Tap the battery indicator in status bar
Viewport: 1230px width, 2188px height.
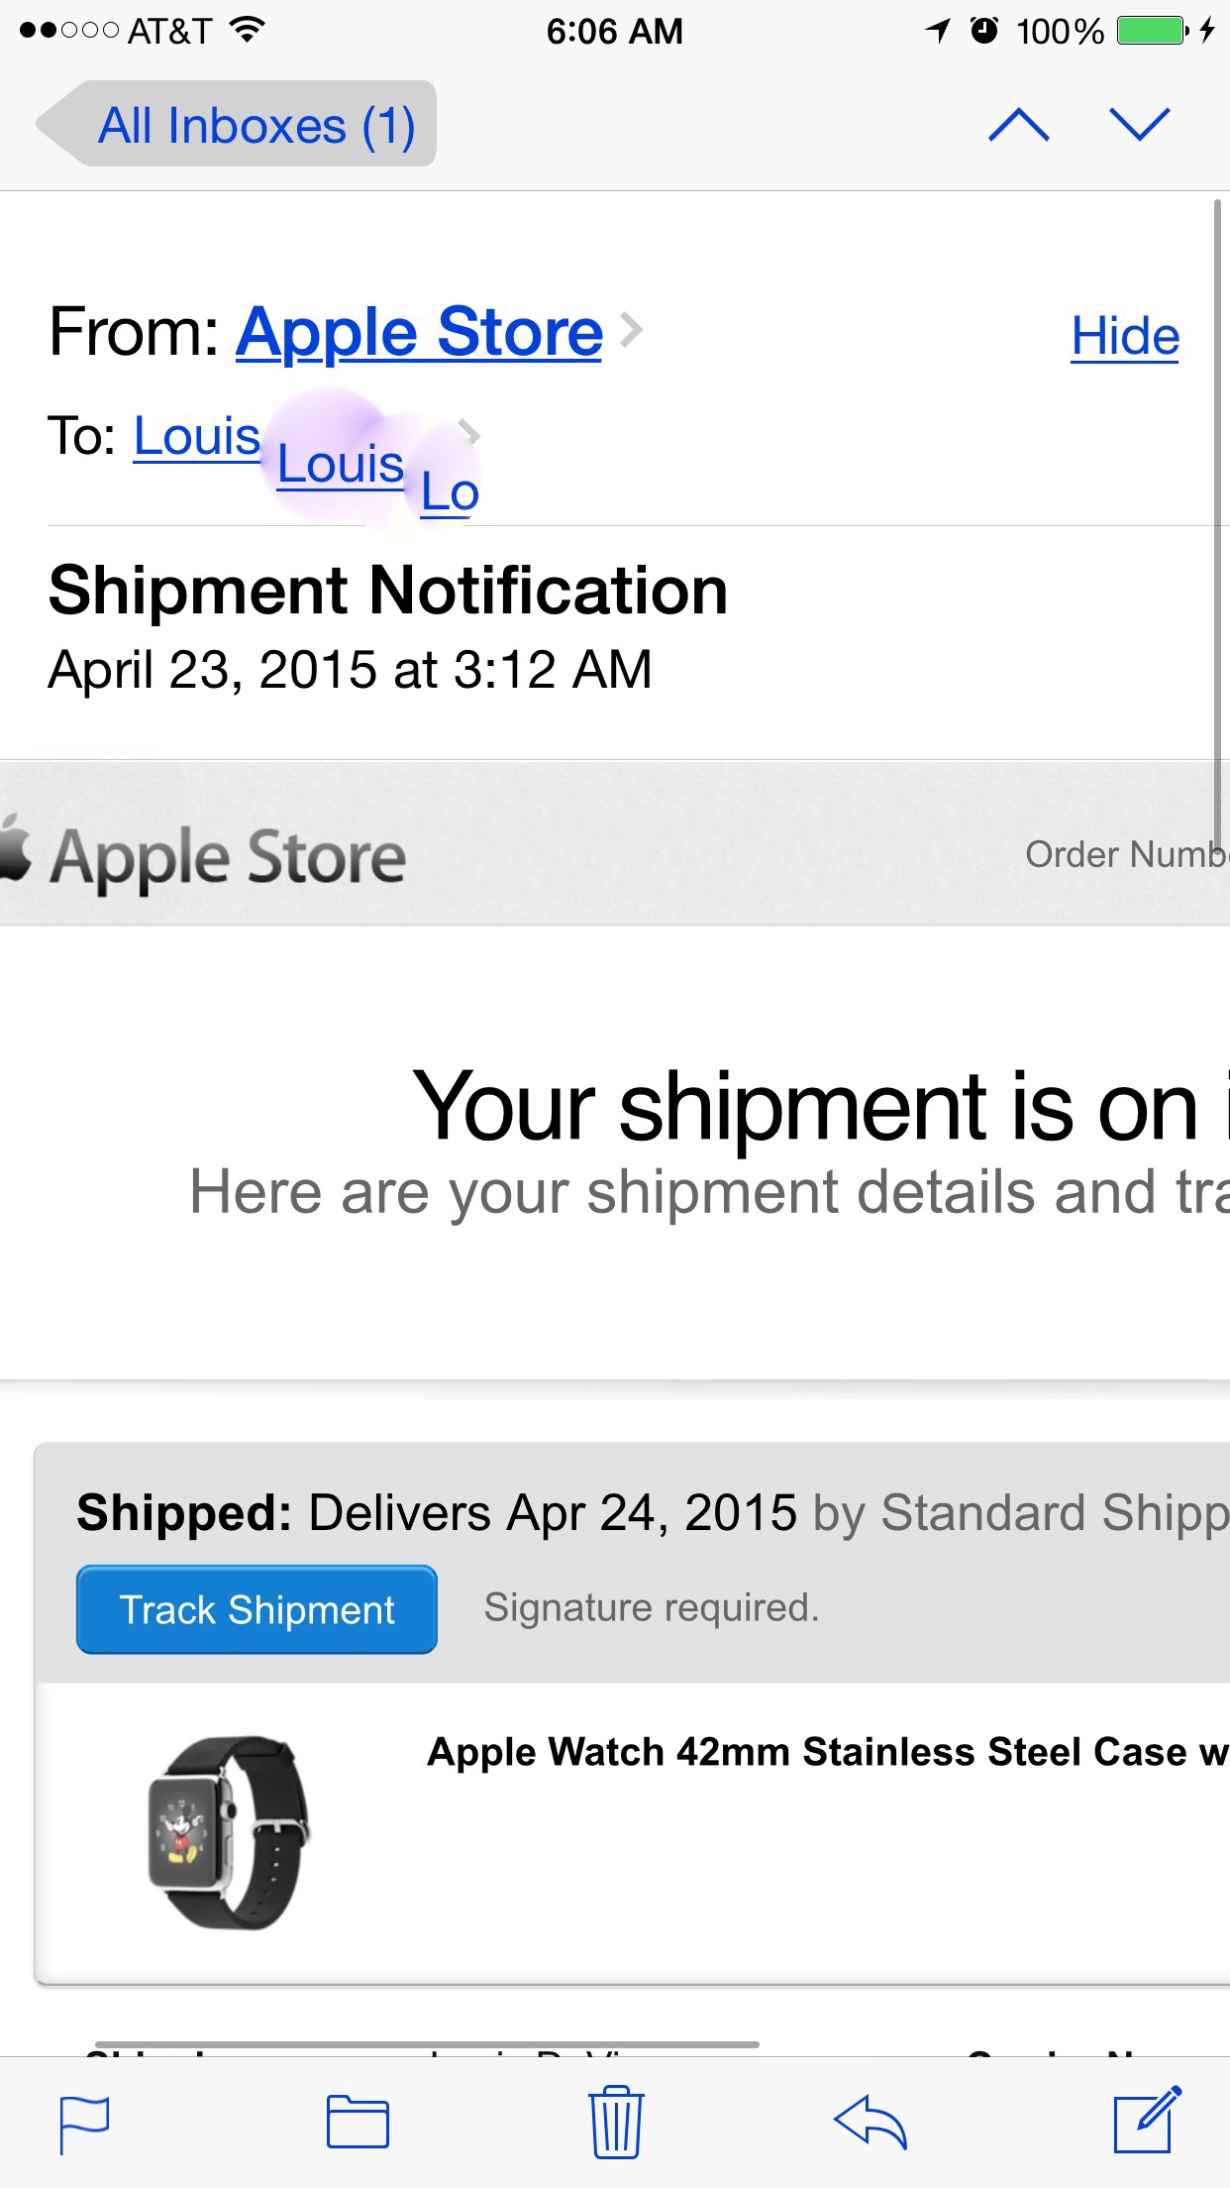(1153, 31)
